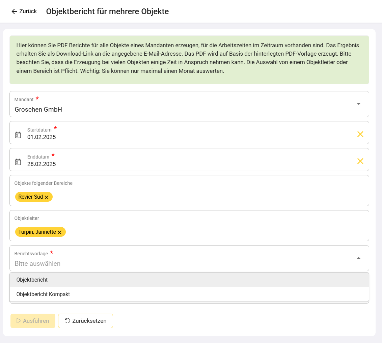Open the Enddatum calendar icon
382x343 pixels.
coord(18,162)
